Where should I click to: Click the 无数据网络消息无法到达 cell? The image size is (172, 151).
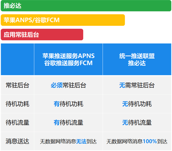[69, 141]
